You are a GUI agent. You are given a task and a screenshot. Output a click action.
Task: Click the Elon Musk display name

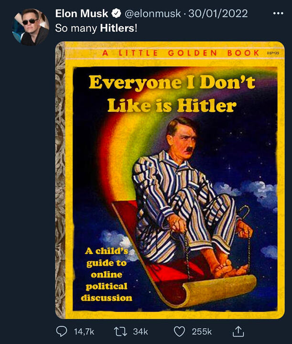click(x=82, y=13)
